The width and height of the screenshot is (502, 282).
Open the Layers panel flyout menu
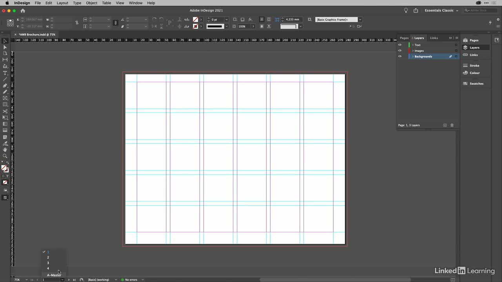coord(457,38)
